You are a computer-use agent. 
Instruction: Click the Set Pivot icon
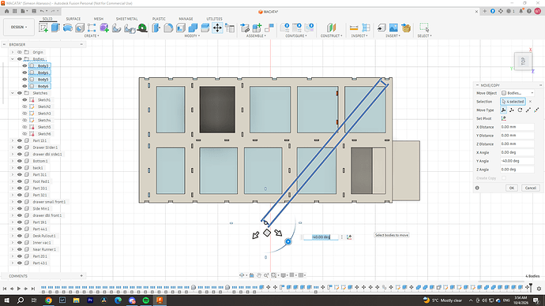click(504, 118)
